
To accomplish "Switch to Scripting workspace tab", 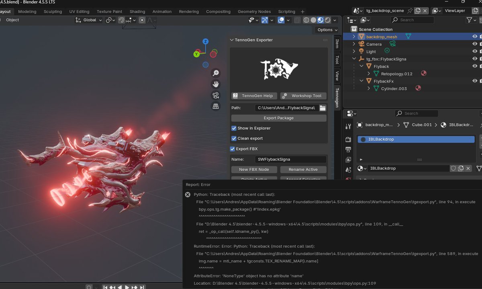I will 286,12.
